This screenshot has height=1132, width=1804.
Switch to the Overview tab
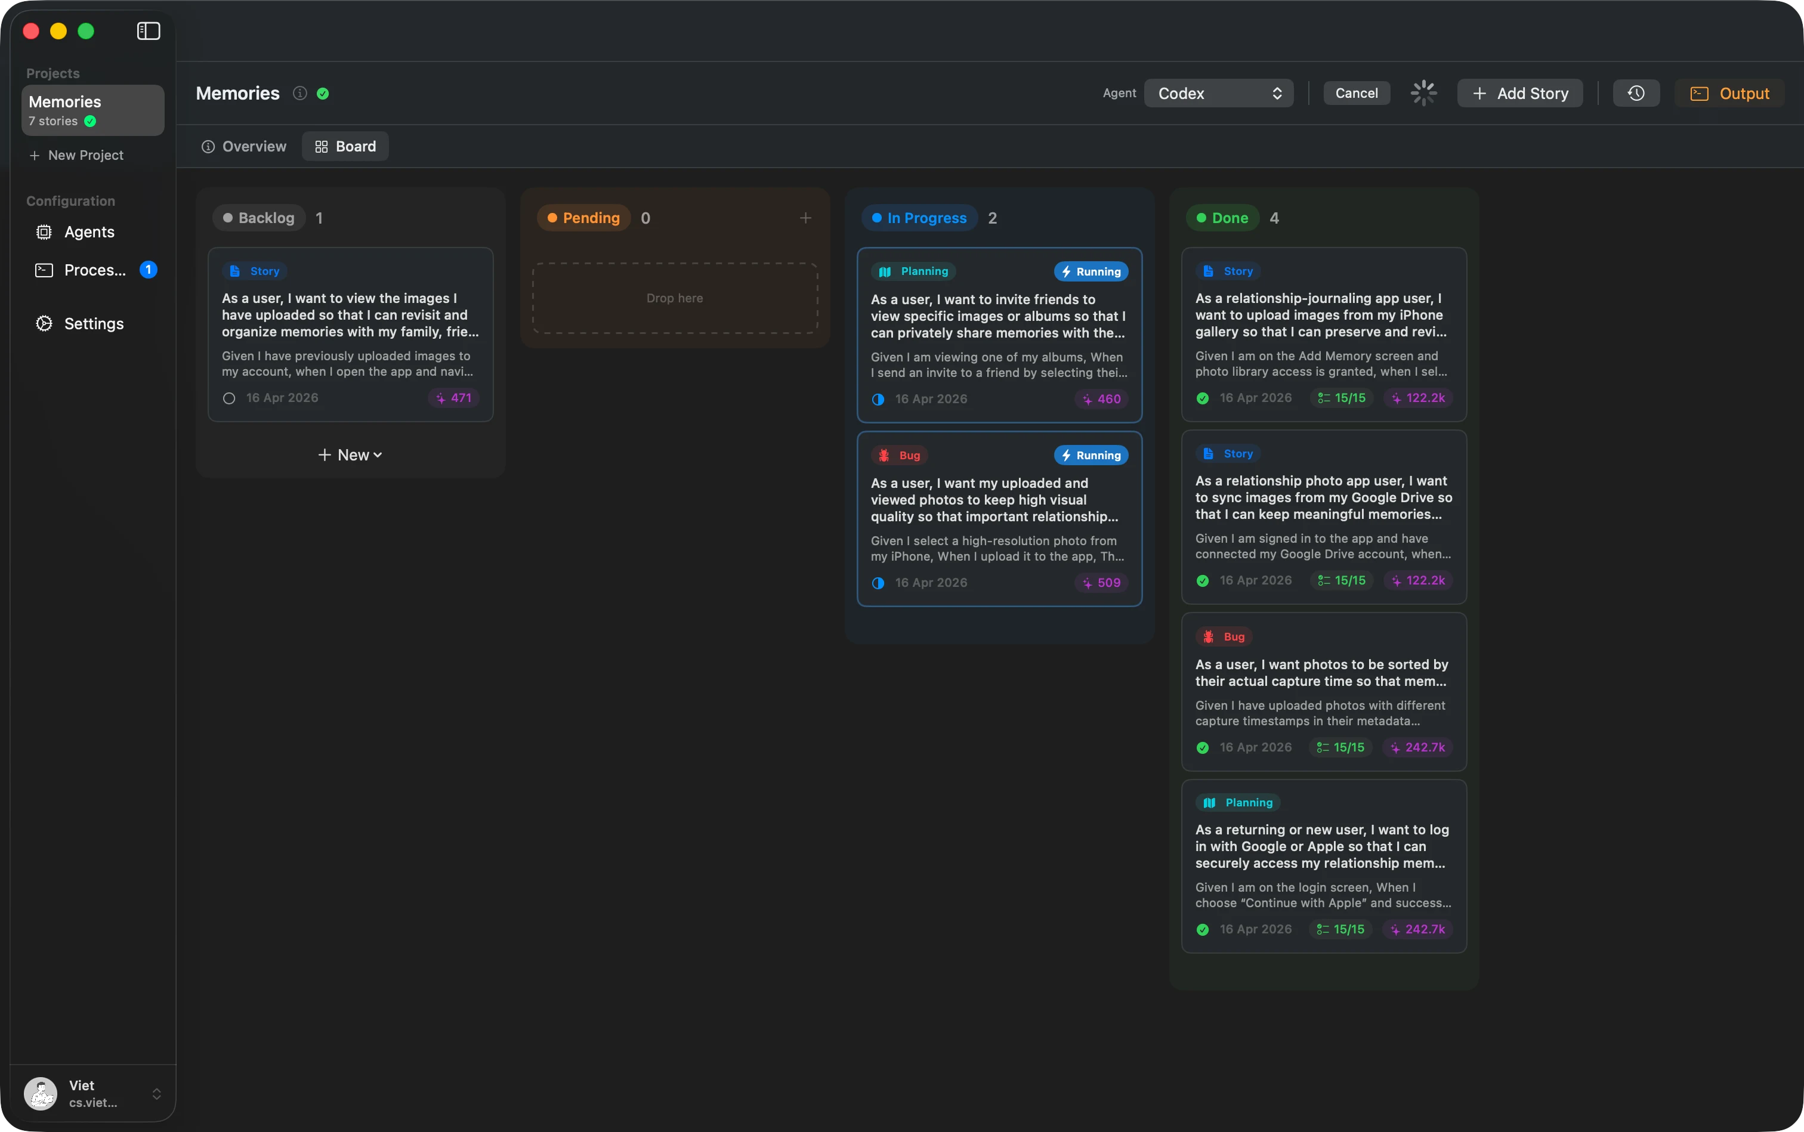[244, 147]
